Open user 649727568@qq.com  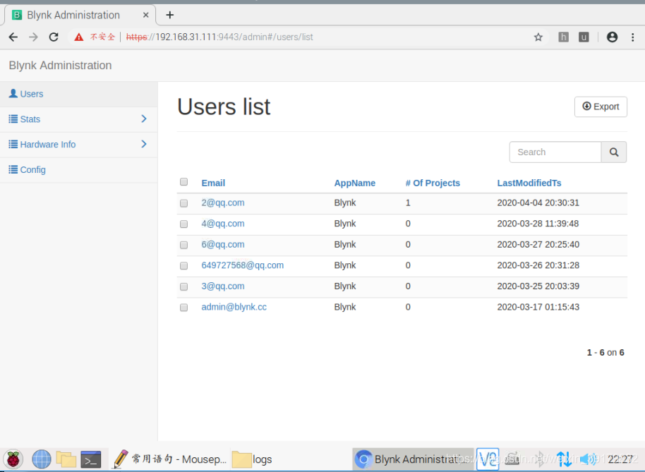242,265
